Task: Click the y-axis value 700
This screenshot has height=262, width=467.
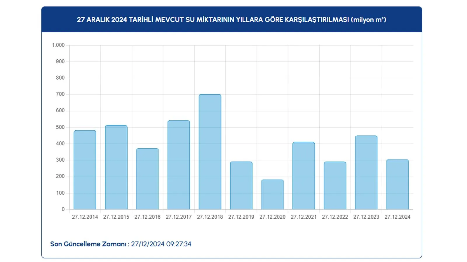Action: [x=60, y=94]
